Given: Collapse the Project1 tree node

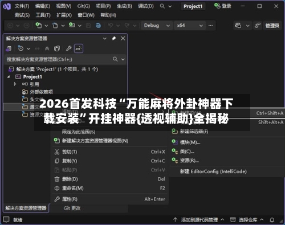Looking at the screenshot, I should (x=9, y=77).
